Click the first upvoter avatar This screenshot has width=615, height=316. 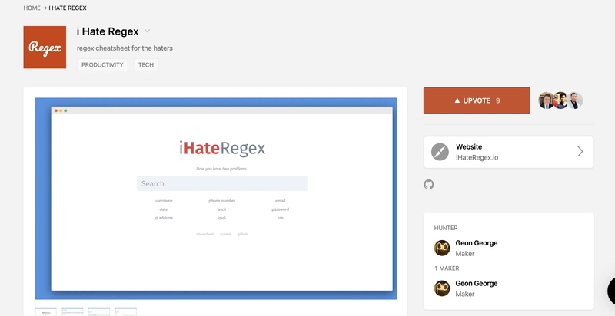(546, 100)
